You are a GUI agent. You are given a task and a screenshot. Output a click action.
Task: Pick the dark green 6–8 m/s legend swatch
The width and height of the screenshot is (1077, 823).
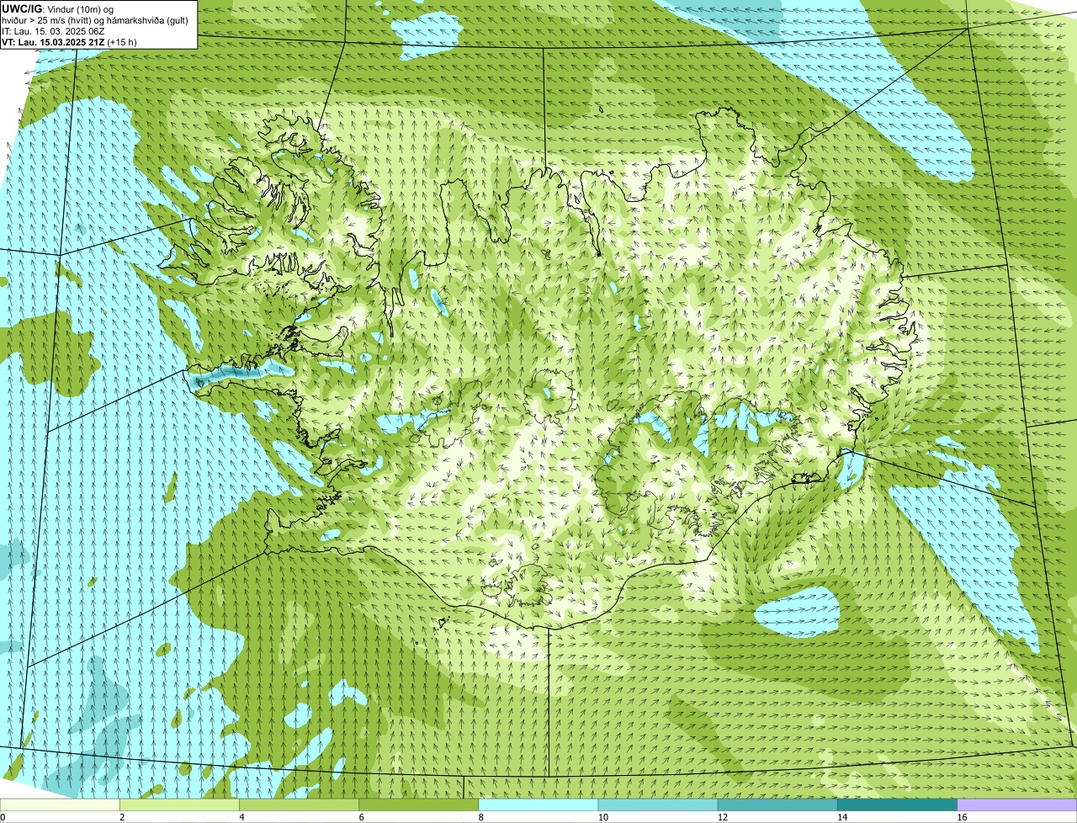(419, 804)
